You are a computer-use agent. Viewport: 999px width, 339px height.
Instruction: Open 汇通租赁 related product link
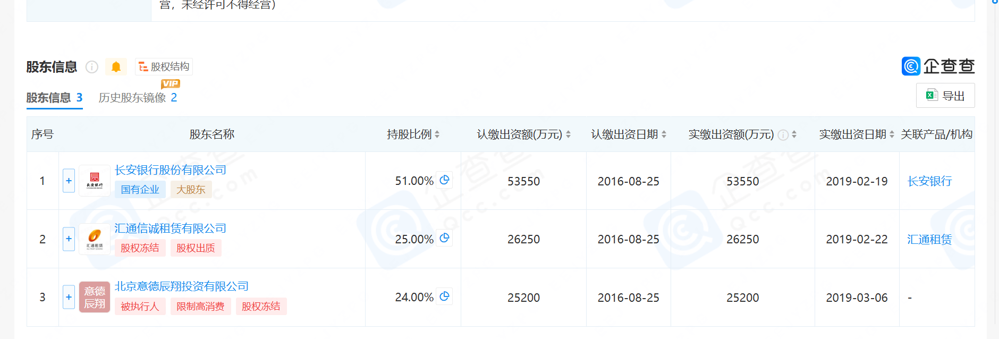[x=929, y=240]
